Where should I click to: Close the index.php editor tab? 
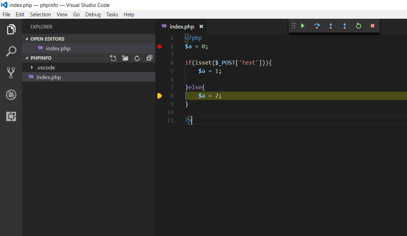(x=201, y=26)
